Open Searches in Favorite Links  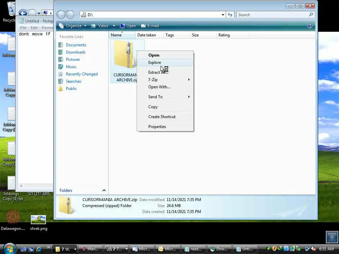click(73, 81)
